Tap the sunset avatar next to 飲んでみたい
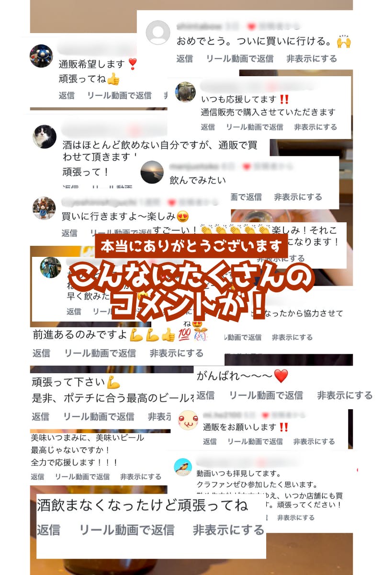 tap(152, 172)
